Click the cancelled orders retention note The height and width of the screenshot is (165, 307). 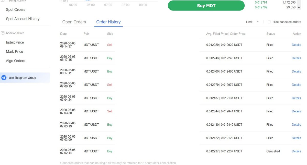click(x=118, y=163)
